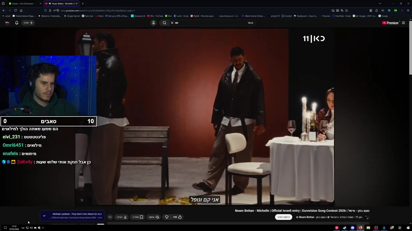Image resolution: width=412 pixels, height=231 pixels.
Task: Open the taskbar volume speaker icon
Action: 31,228
